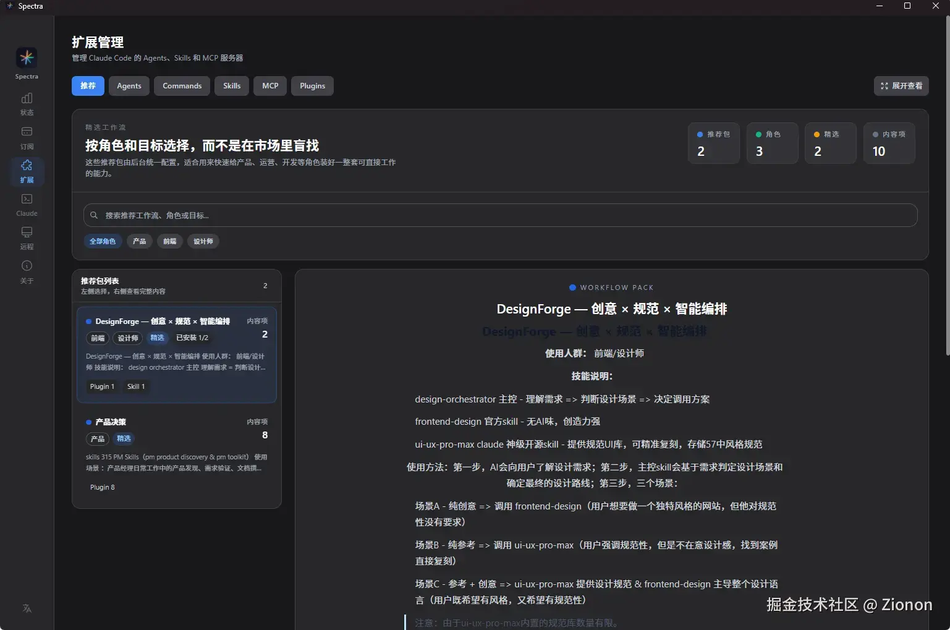The width and height of the screenshot is (950, 630).
Task: Click the 设计师 tag on DesignForge card
Action: (x=128, y=338)
